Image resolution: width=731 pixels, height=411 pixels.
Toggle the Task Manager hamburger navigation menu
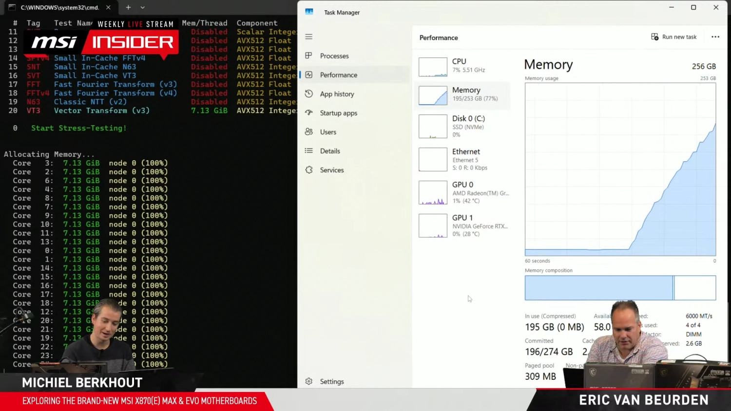pyautogui.click(x=308, y=37)
